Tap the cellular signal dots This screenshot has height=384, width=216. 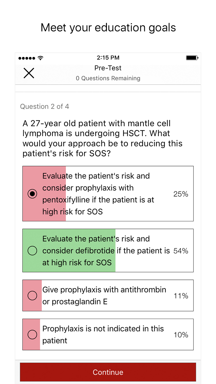27,58
